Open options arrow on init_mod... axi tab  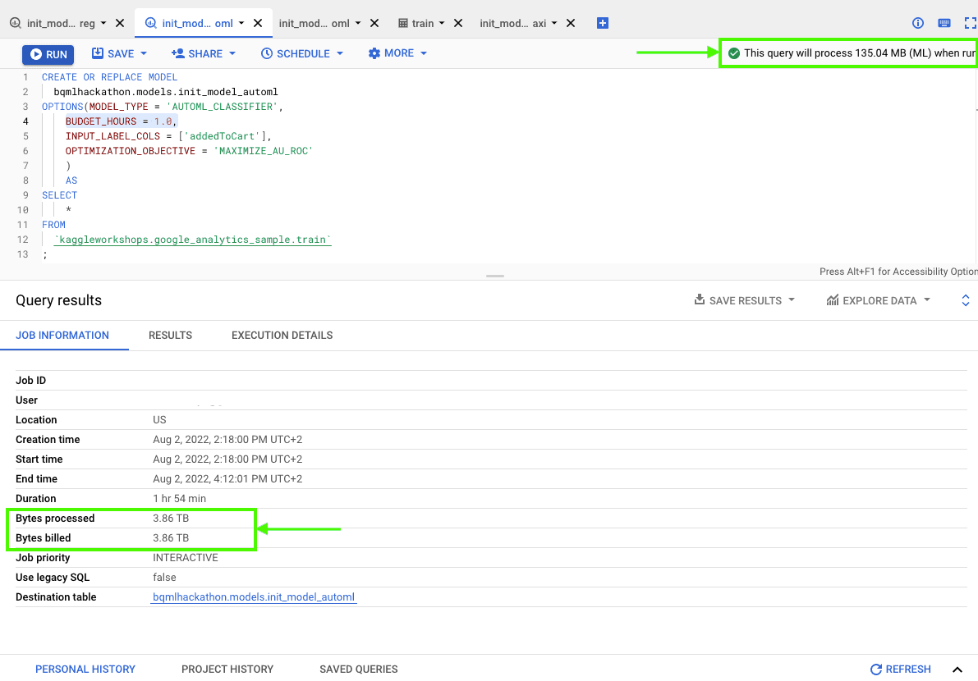553,23
